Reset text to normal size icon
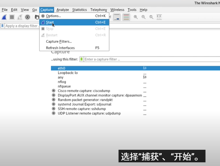This screenshot has height=166, width=220. pos(151,17)
